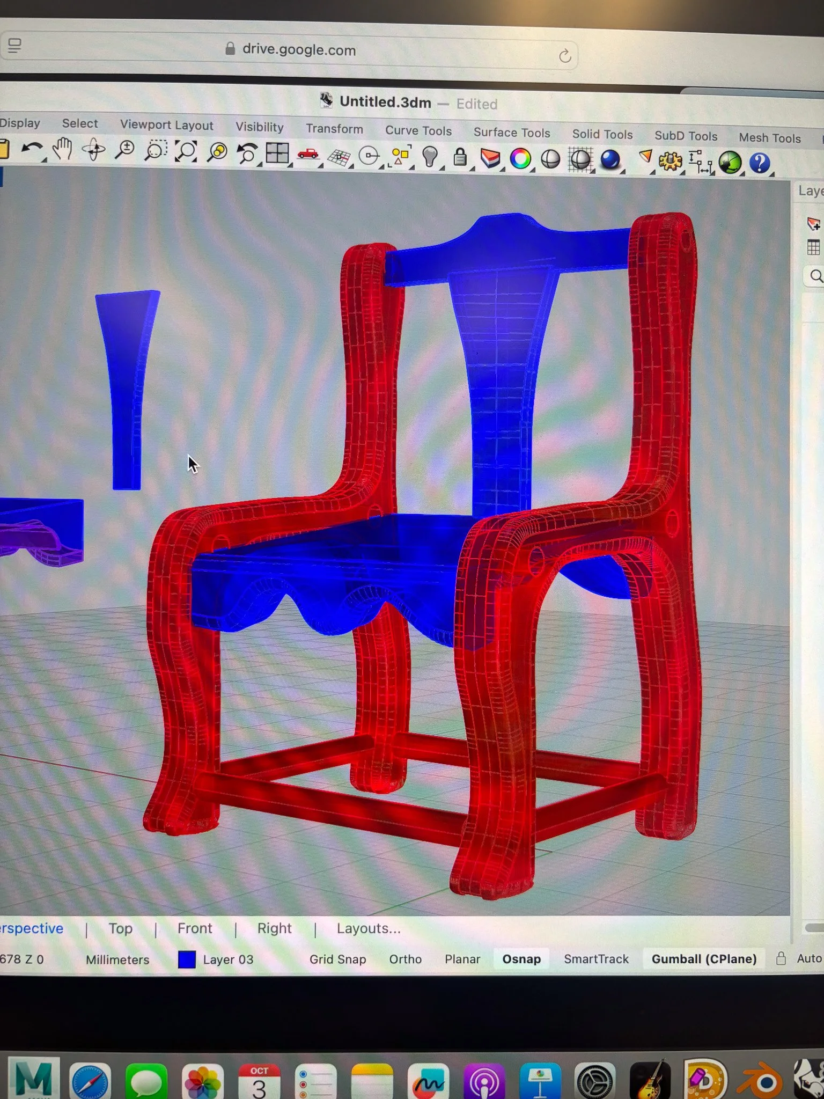Select the Zoom Window tool

pyautogui.click(x=156, y=151)
